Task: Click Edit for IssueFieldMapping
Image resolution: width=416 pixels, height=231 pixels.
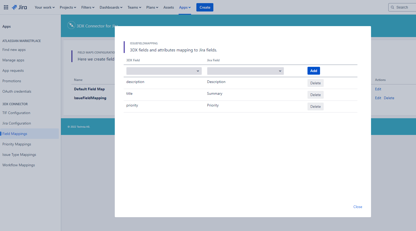Action: tap(378, 98)
